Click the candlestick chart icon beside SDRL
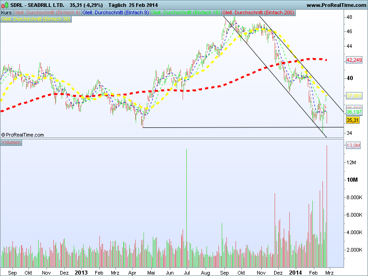The image size is (368, 276). [x=5, y=5]
